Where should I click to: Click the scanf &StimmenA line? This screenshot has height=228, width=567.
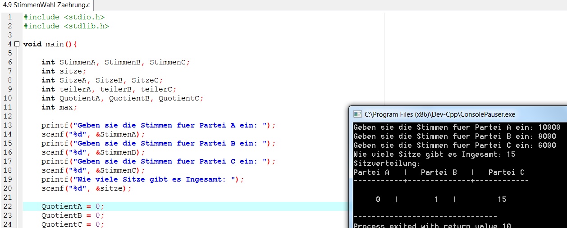(x=93, y=134)
